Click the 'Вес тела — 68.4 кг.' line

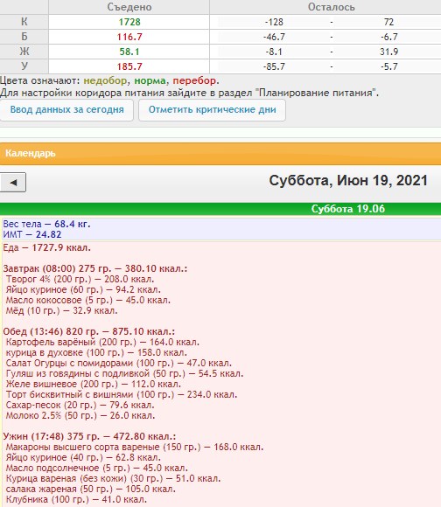pos(46,224)
